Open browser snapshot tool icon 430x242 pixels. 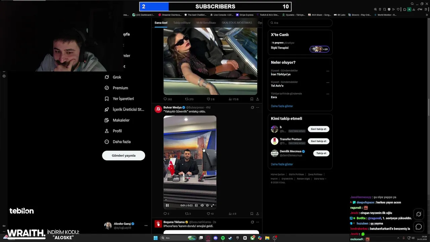pos(385,9)
